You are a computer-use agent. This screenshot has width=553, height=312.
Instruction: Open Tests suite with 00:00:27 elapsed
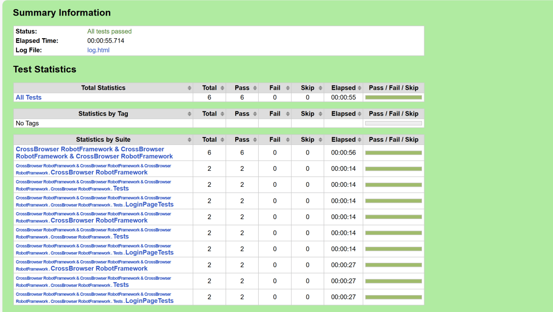121,285
